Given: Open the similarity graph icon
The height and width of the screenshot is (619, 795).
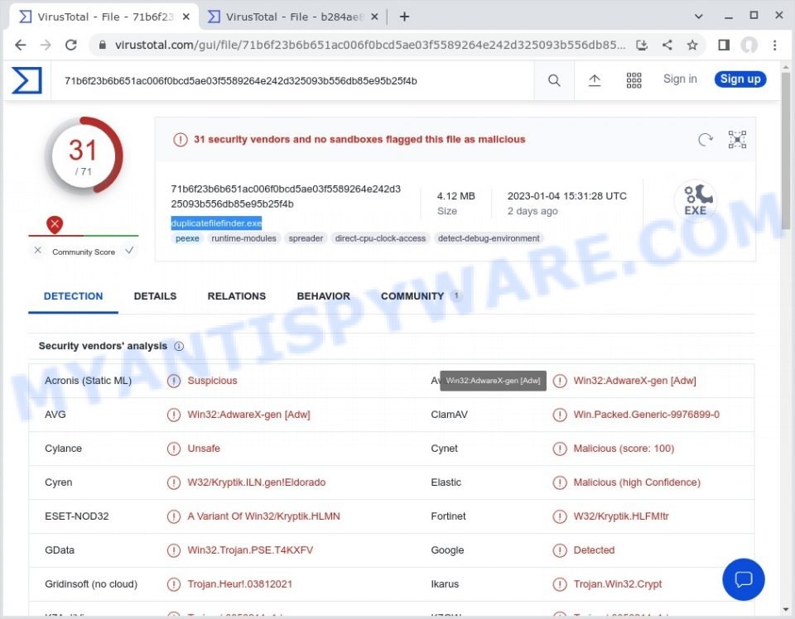Looking at the screenshot, I should 737,139.
